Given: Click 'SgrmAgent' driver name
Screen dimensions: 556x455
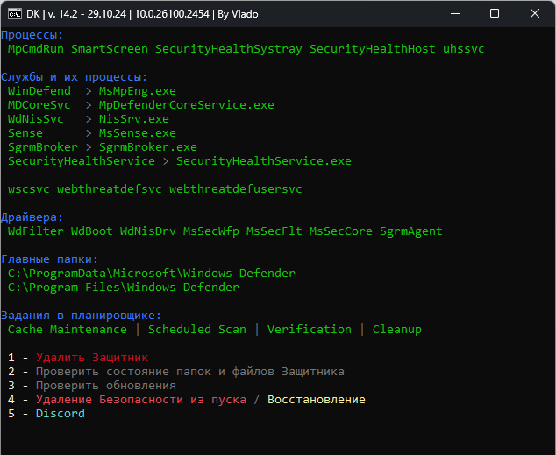Looking at the screenshot, I should click(411, 231).
